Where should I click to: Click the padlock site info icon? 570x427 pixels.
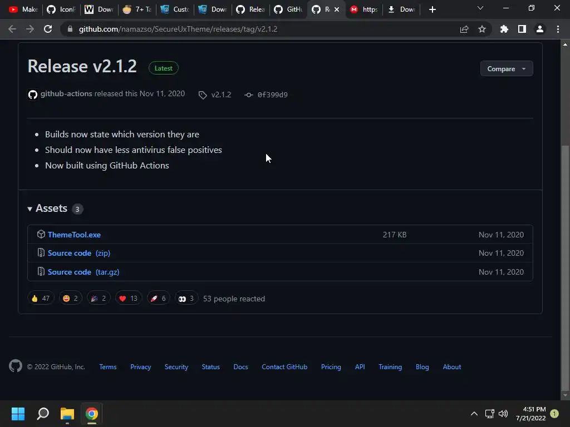(70, 29)
